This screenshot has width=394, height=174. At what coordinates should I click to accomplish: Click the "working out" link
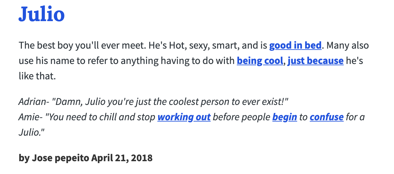coord(184,117)
